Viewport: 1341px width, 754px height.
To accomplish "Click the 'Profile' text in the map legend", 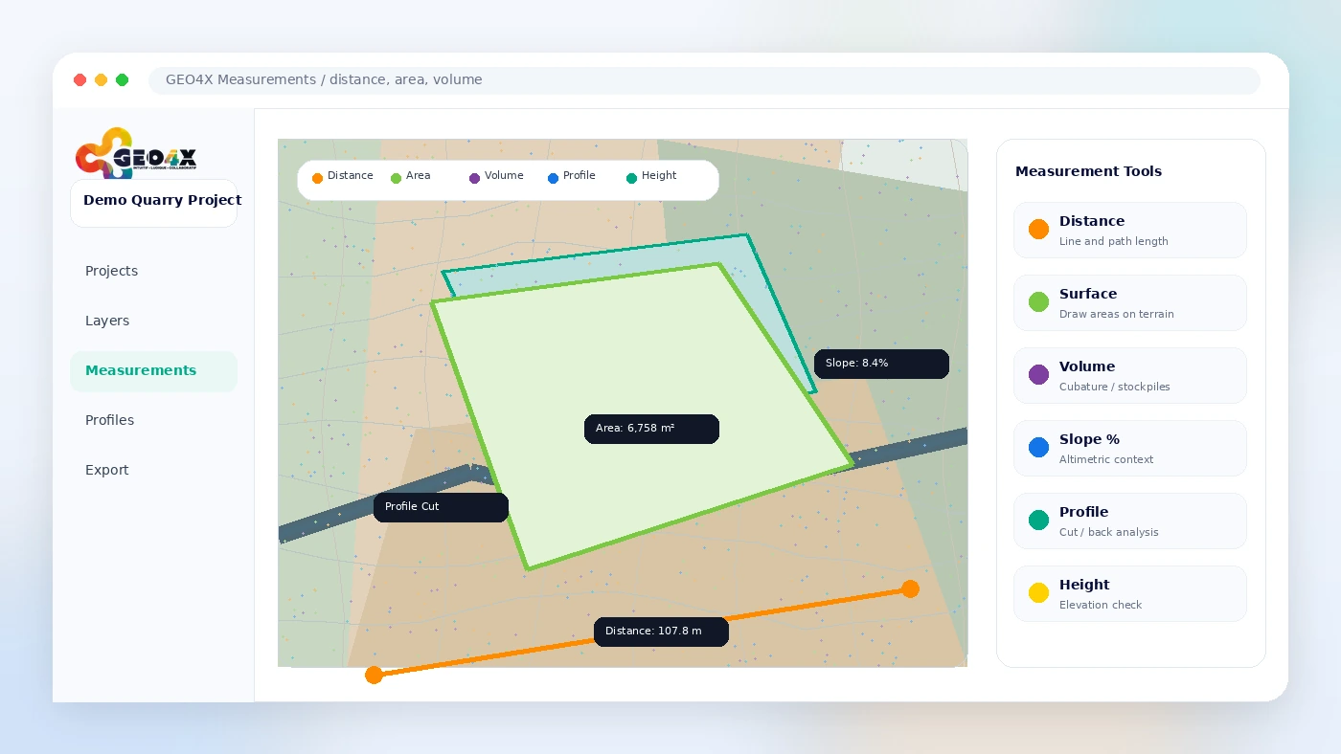I will tap(579, 176).
